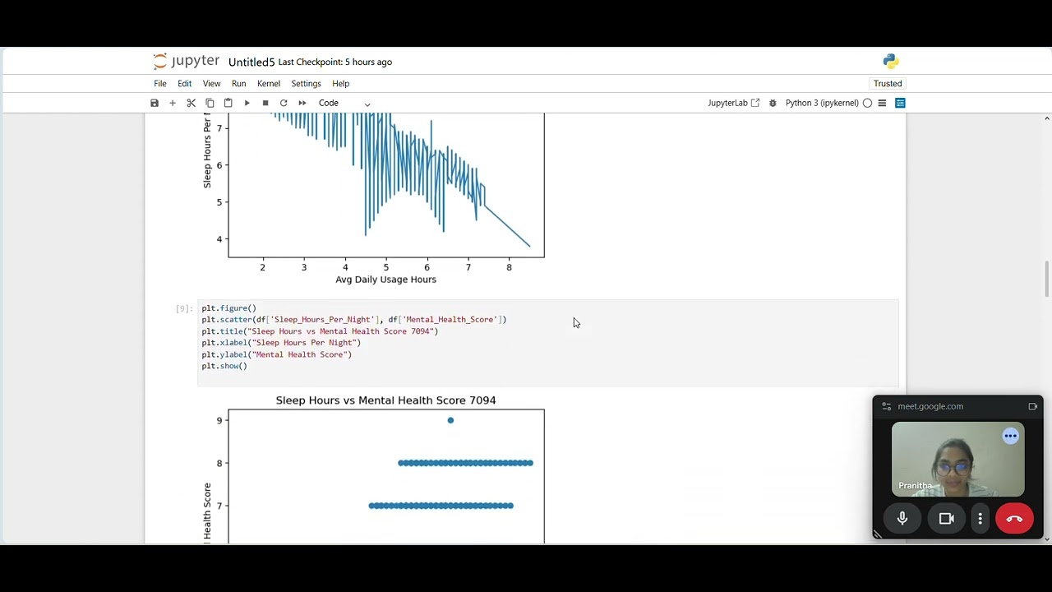Open more options in the Meet popup
This screenshot has height=592, width=1052.
tap(980, 519)
